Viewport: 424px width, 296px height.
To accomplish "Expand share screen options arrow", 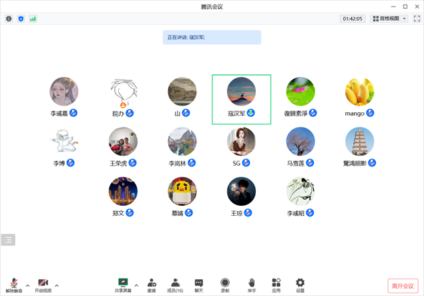I will pyautogui.click(x=136, y=285).
